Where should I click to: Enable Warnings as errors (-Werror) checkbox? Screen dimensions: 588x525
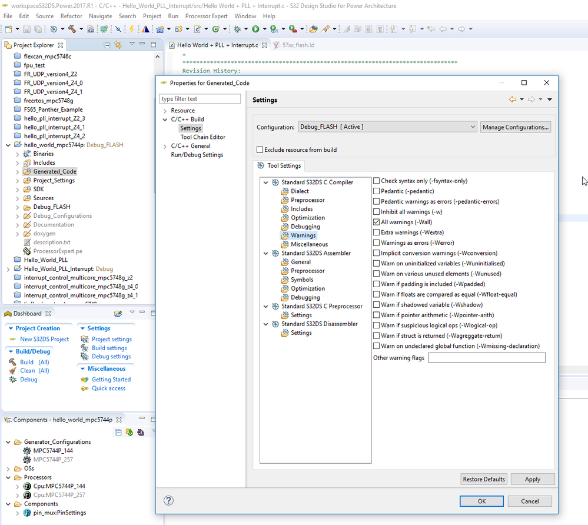coord(377,242)
